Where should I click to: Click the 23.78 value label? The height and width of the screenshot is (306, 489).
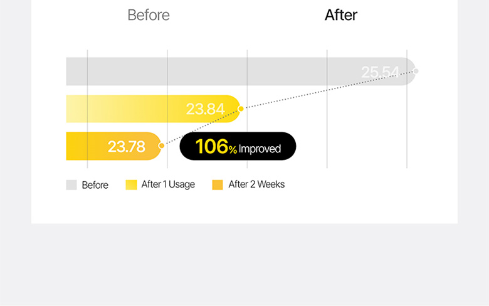pos(126,147)
